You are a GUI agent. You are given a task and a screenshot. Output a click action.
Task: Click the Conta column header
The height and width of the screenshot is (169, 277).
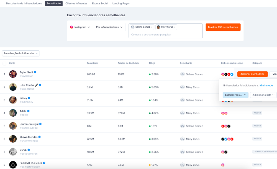(12, 63)
